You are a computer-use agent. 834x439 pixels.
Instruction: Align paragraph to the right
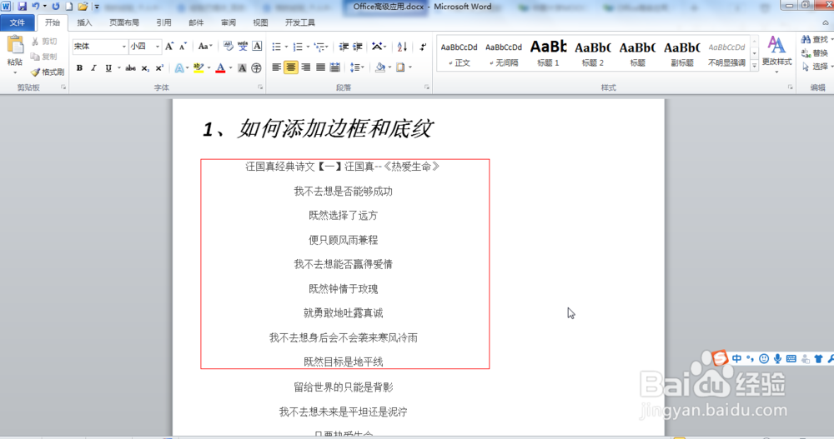coord(305,67)
